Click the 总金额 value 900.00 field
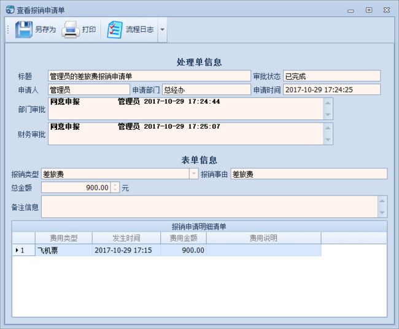Screen dimensions: 399x329 click(x=76, y=187)
